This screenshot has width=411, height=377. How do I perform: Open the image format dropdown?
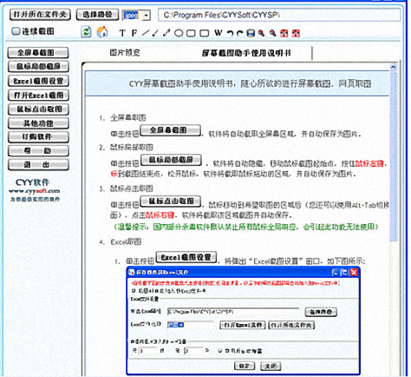pyautogui.click(x=147, y=15)
